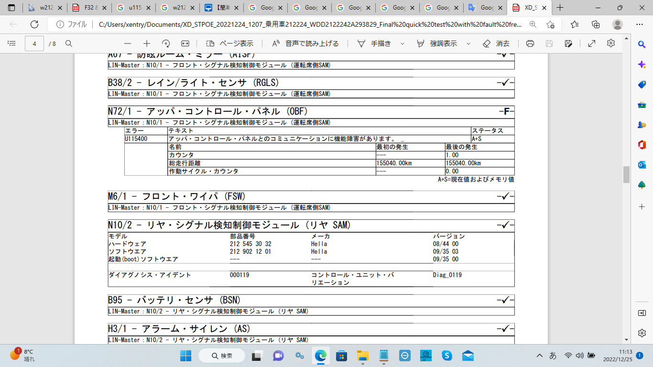
Task: Print the PDF document
Action: (x=530, y=43)
